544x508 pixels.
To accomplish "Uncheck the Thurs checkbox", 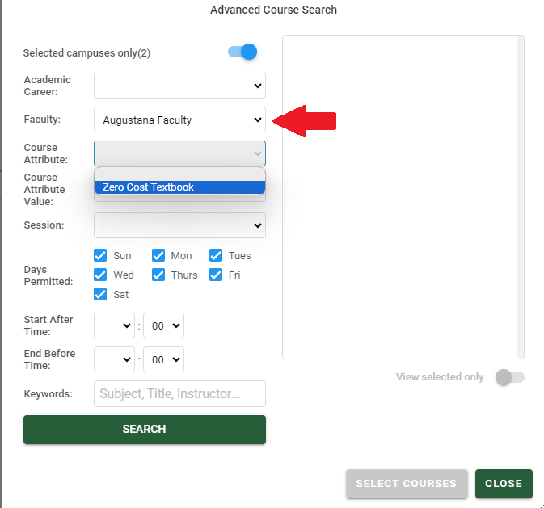I will click(x=158, y=275).
